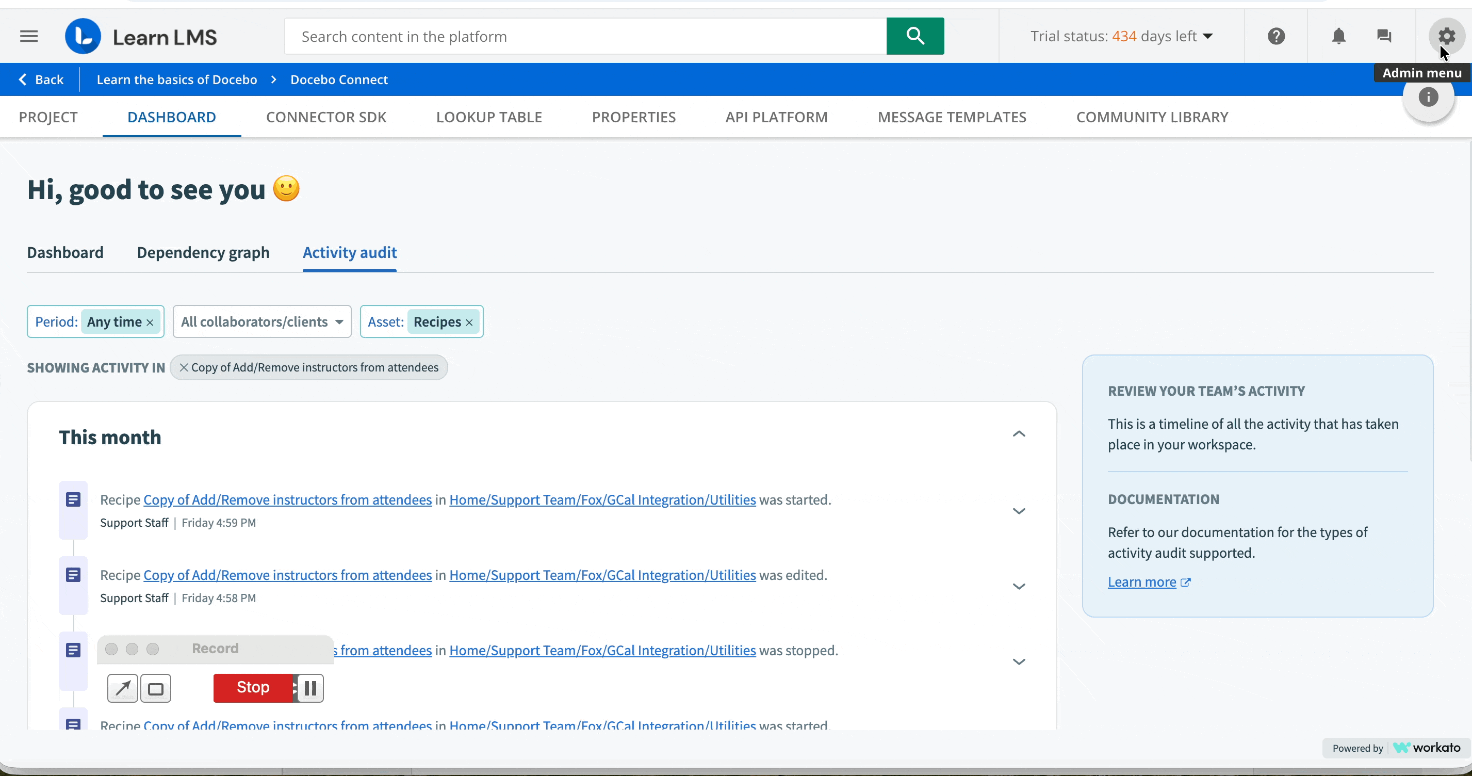Remove the Recipes asset filter
Image resolution: width=1472 pixels, height=776 pixels.
(x=469, y=322)
